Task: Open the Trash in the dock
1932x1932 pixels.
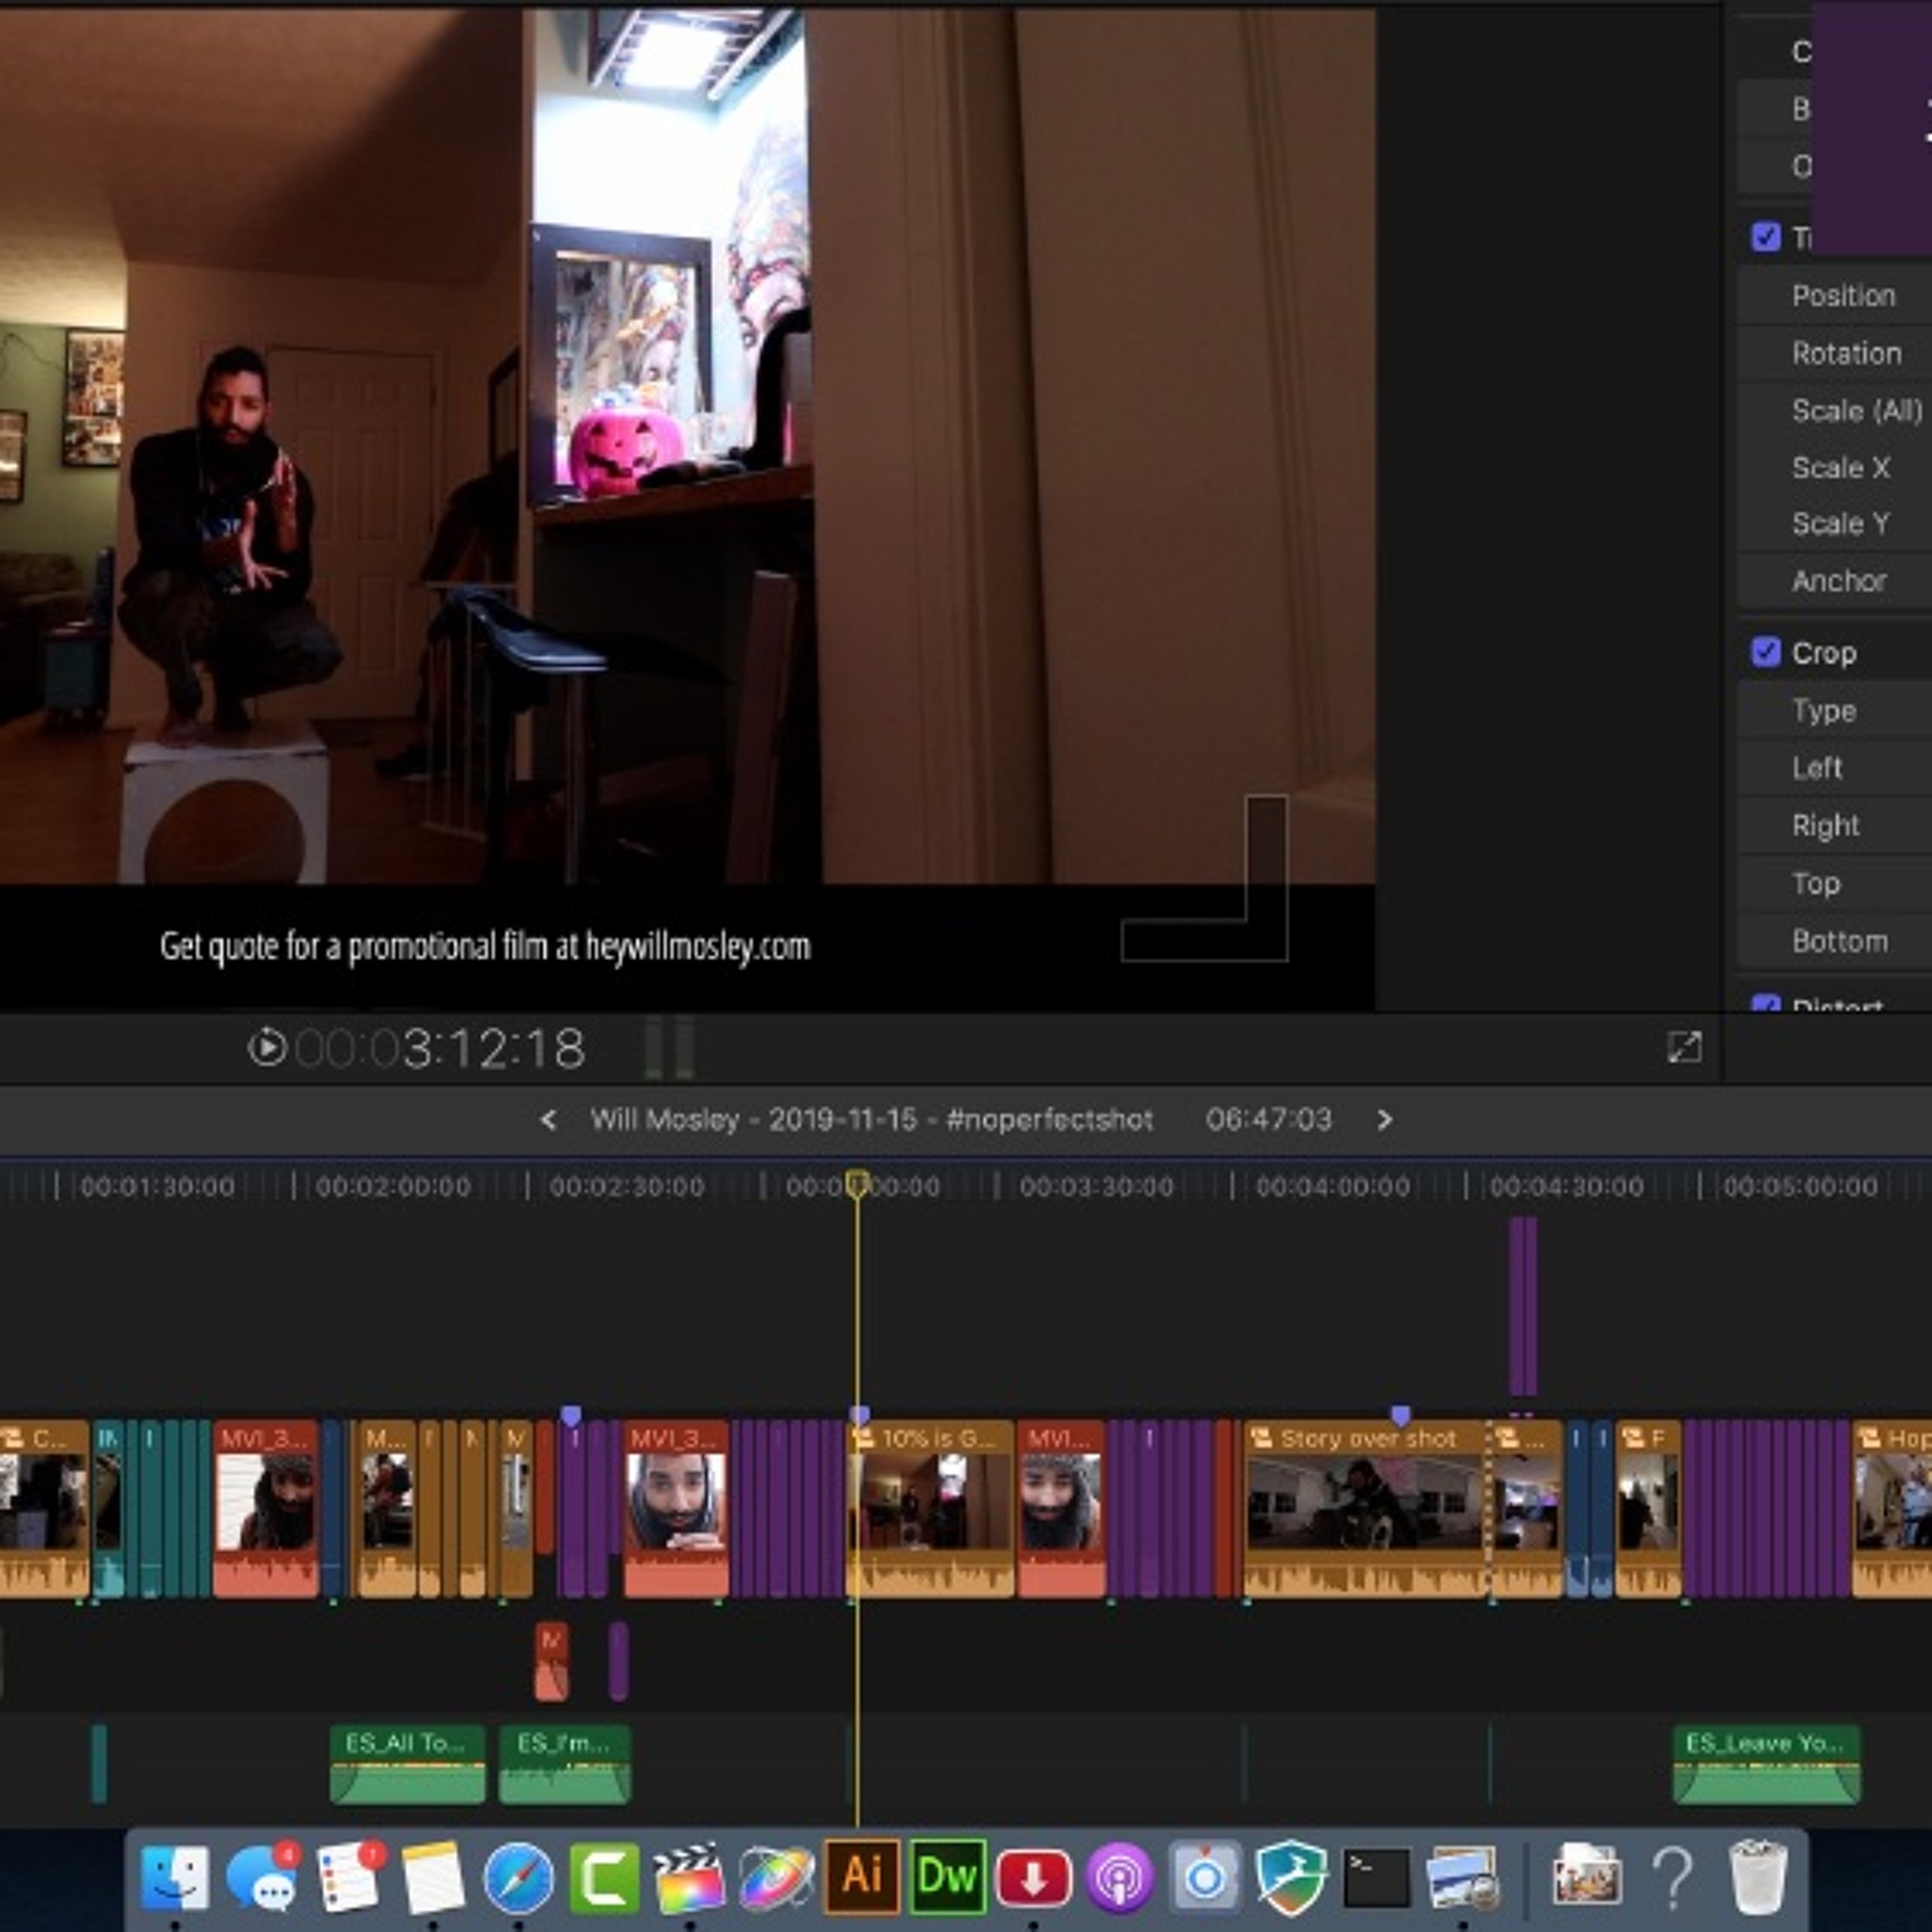Action: pyautogui.click(x=1758, y=1876)
